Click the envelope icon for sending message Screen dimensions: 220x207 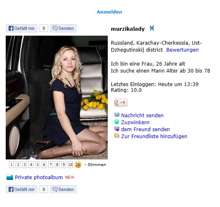117,115
